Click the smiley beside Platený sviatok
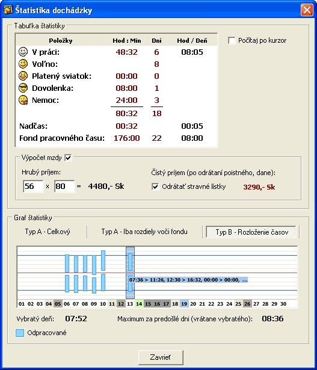 (23, 76)
